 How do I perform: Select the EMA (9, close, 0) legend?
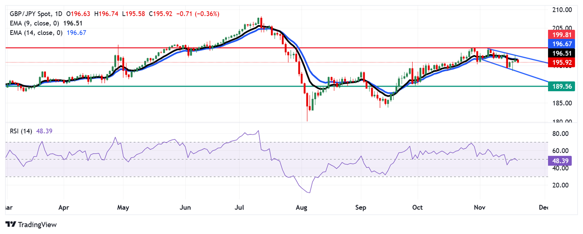click(x=33, y=23)
